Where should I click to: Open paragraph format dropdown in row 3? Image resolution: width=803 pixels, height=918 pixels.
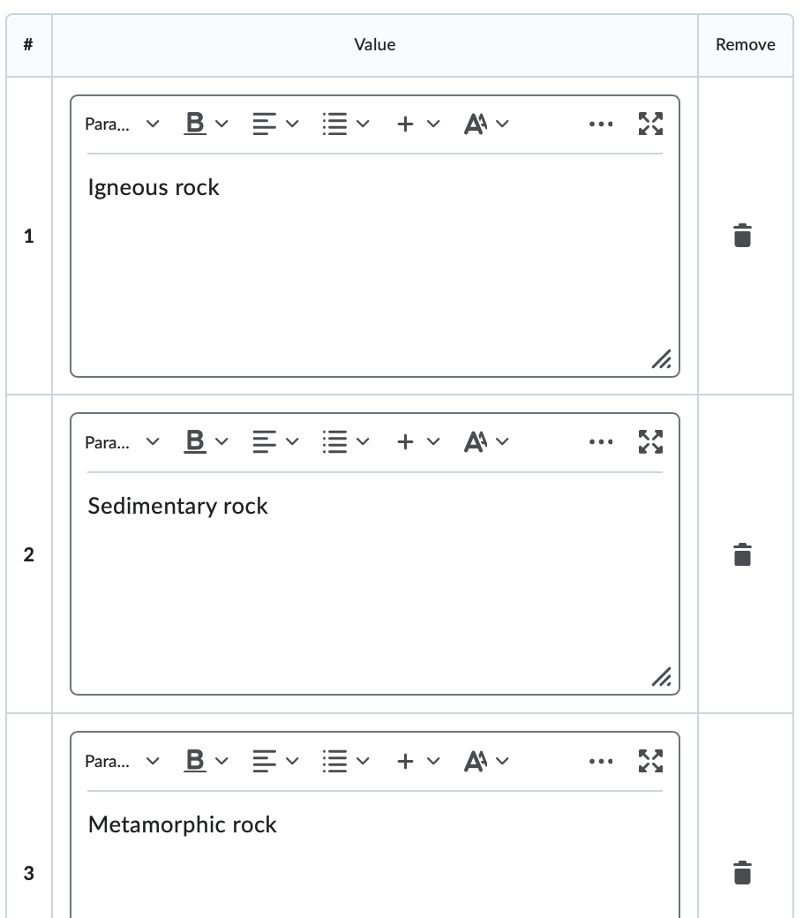122,762
